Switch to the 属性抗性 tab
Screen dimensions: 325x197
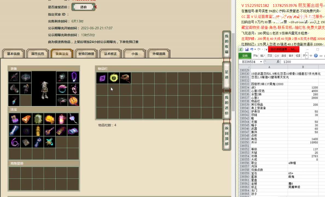37,54
